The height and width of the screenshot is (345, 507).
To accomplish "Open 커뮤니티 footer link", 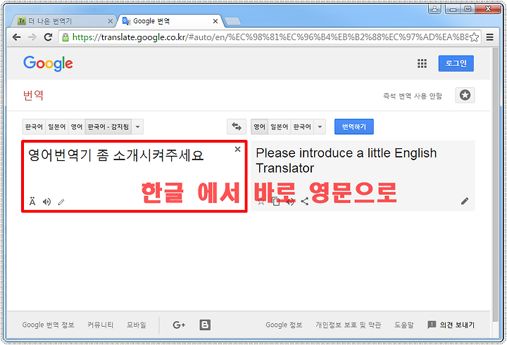I will (x=100, y=325).
